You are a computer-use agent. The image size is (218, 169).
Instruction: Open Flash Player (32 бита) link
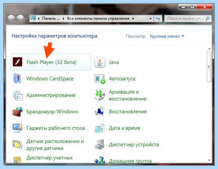coord(52,62)
